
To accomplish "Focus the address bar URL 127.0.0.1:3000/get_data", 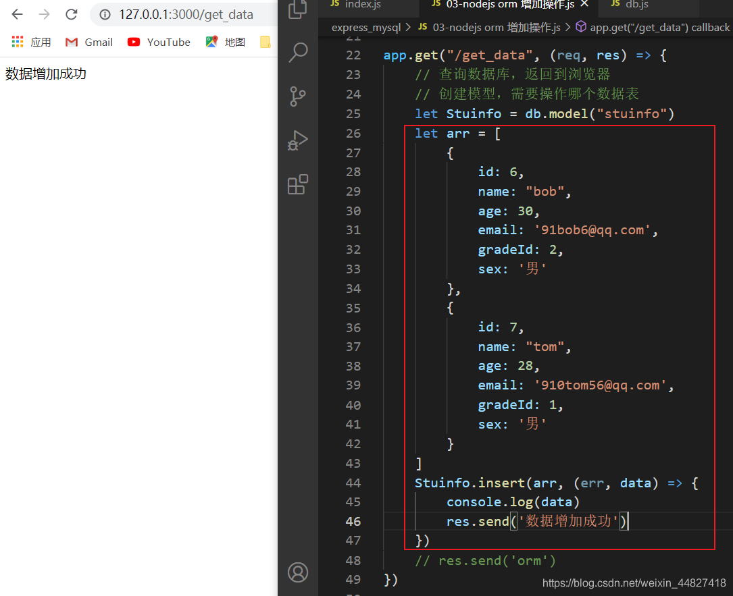I will pyautogui.click(x=186, y=14).
